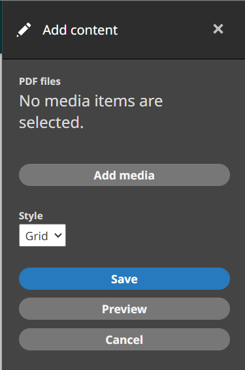Click the No media items are selected message

point(91,112)
